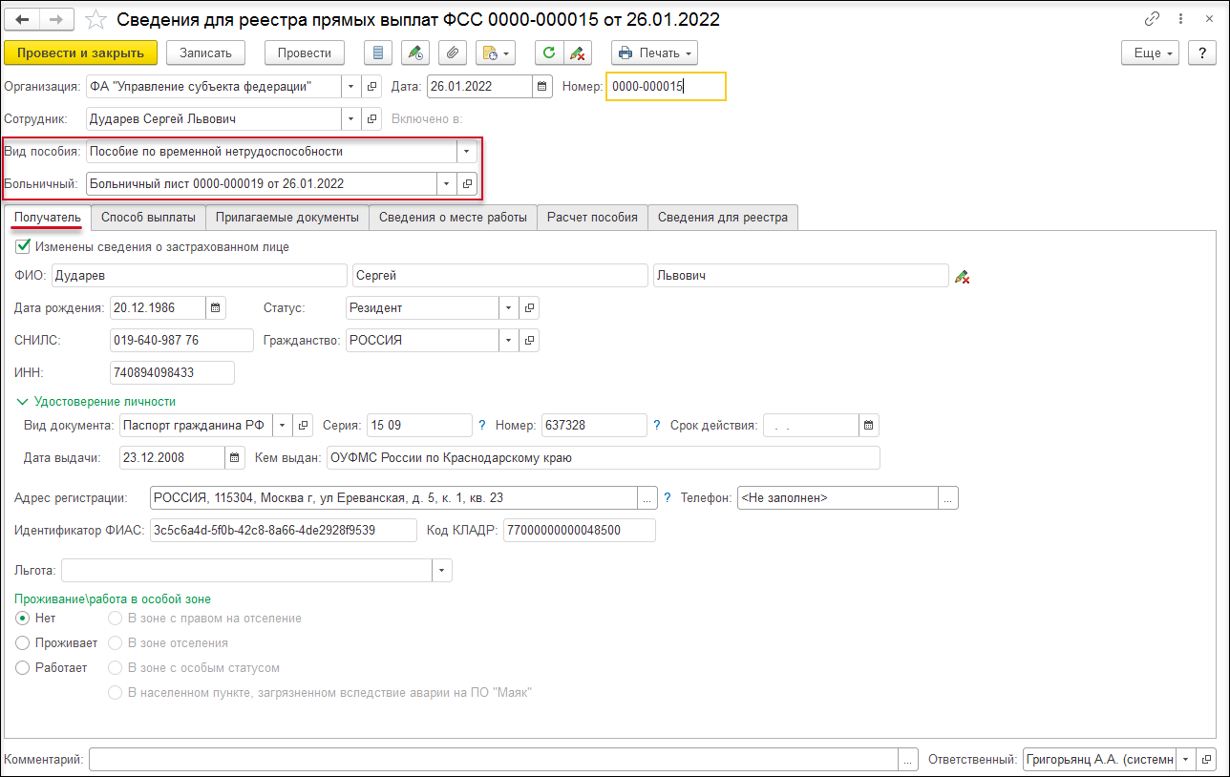This screenshot has height=777, width=1230.
Task: Open calendar for Дата рождения
Action: tap(215, 307)
